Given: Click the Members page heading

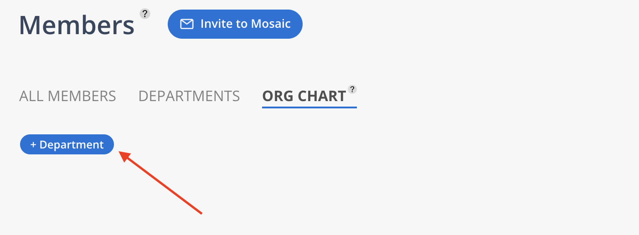Looking at the screenshot, I should coord(77,25).
